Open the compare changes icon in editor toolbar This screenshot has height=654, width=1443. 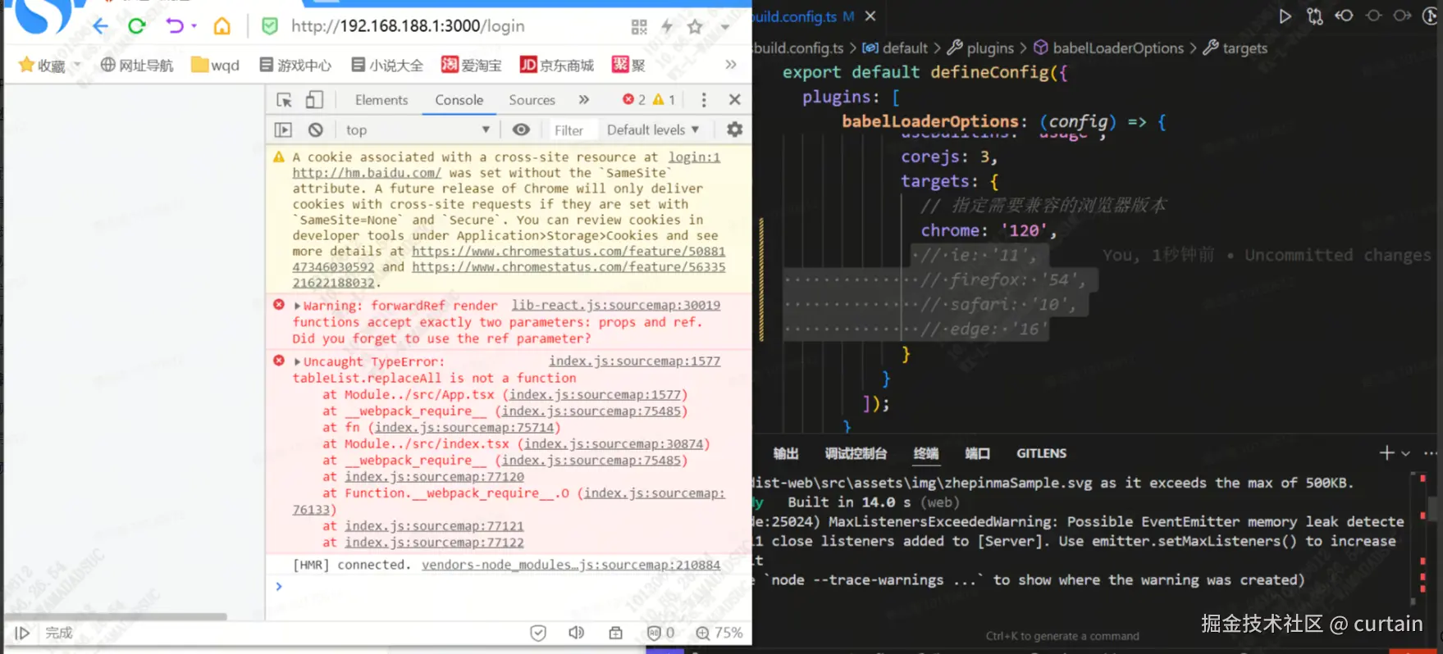pyautogui.click(x=1314, y=16)
